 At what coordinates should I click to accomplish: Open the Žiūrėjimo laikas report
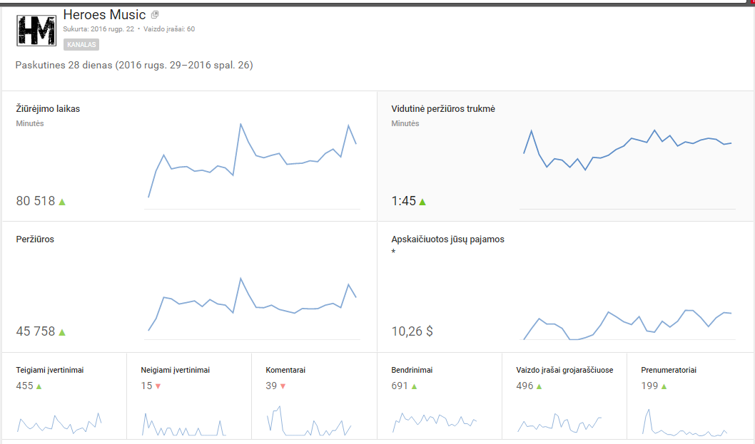click(x=48, y=109)
